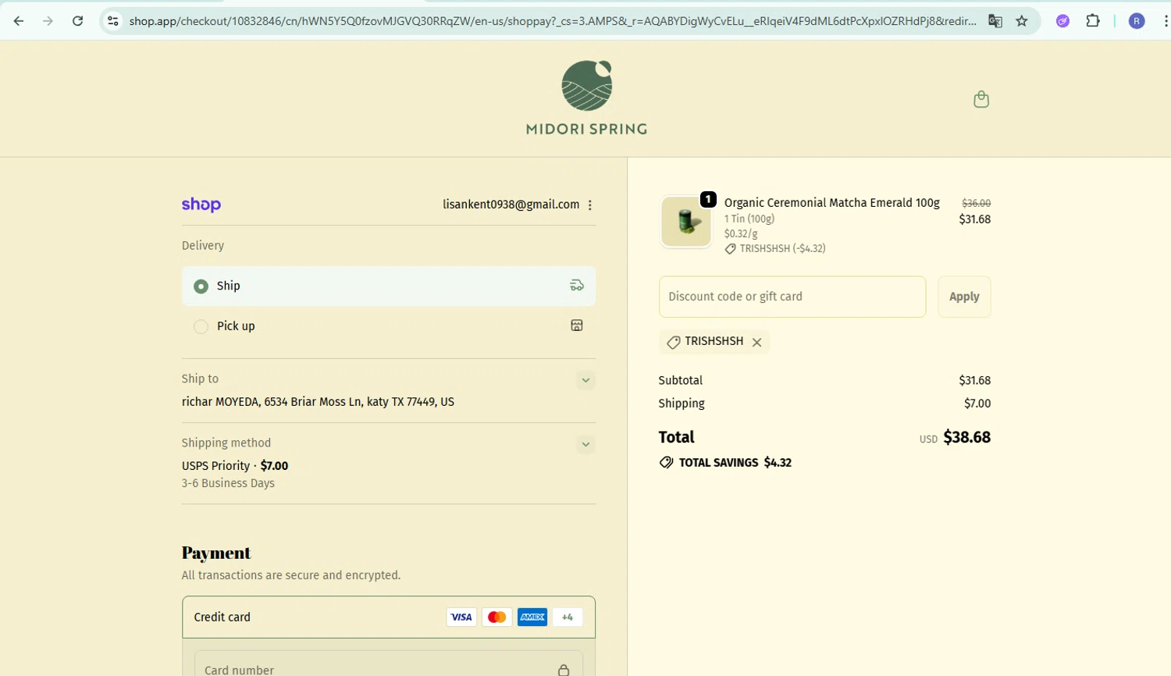Remove the TRISHSHSH discount code
Viewport: 1171px width, 676px height.
pos(756,342)
